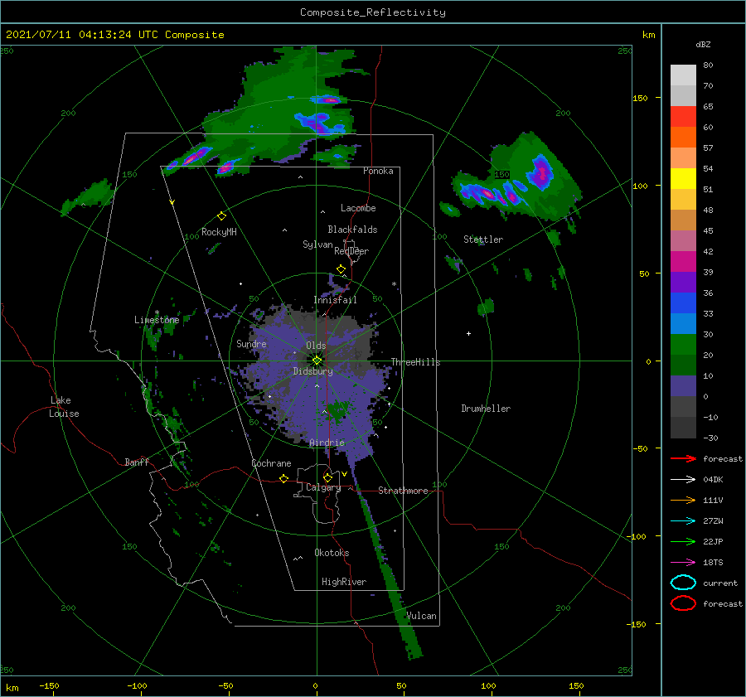Click the red forecast arrow in the legend
Viewport: 746px width, 697px height.
[683, 458]
